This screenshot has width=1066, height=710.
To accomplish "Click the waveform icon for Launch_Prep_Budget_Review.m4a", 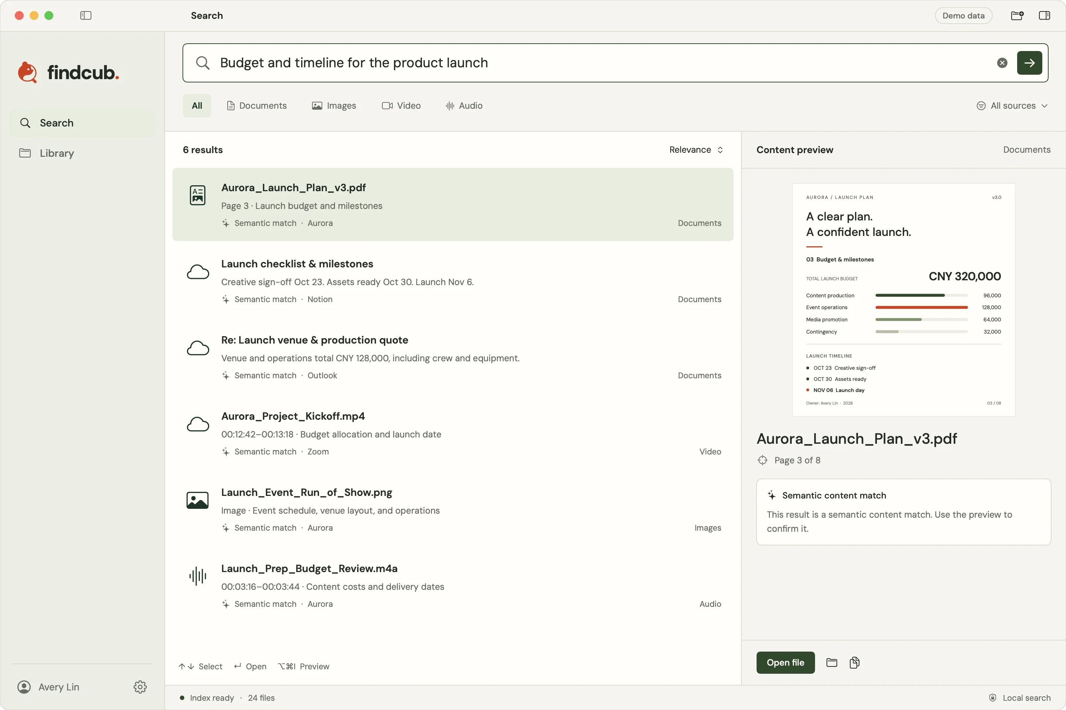I will (198, 577).
